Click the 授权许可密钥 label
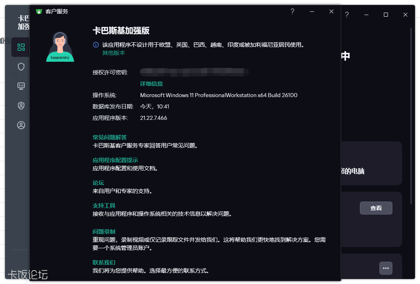Viewport: 420px width, 284px height. [110, 72]
